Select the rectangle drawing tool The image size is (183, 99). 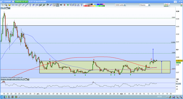click(75, 5)
